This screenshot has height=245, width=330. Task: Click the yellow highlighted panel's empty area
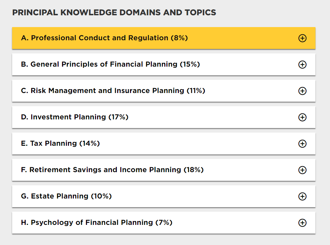(242, 38)
